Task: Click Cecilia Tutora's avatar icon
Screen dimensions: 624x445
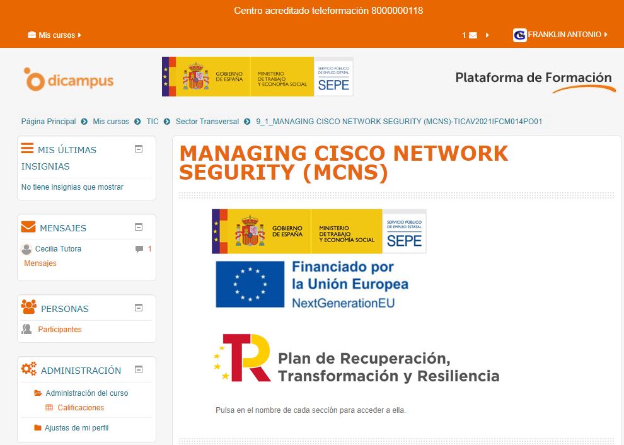Action: (26, 249)
